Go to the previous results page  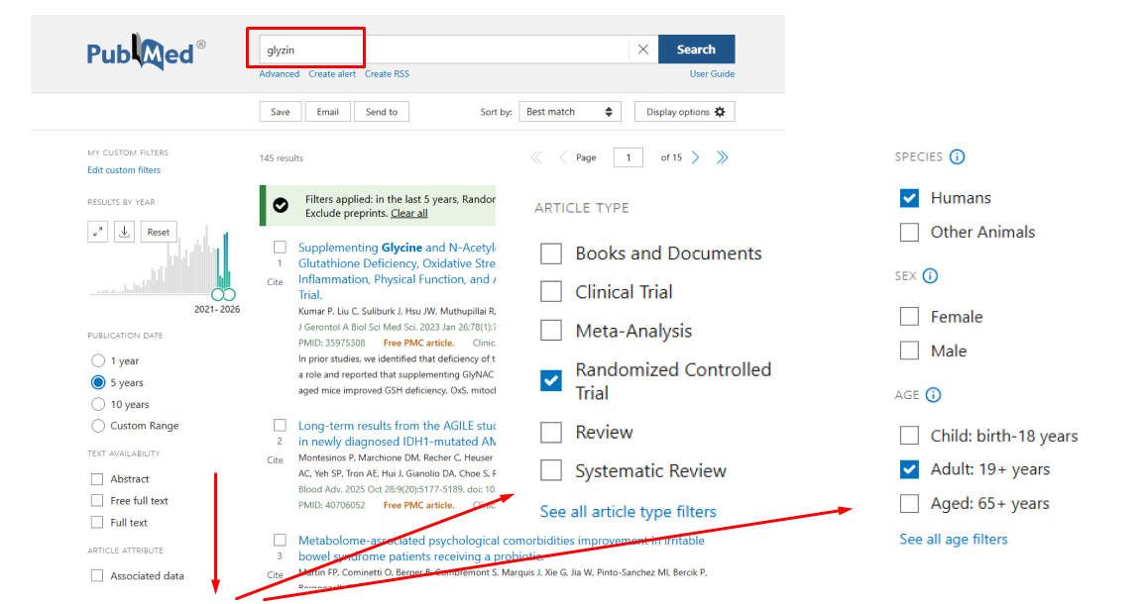point(562,157)
